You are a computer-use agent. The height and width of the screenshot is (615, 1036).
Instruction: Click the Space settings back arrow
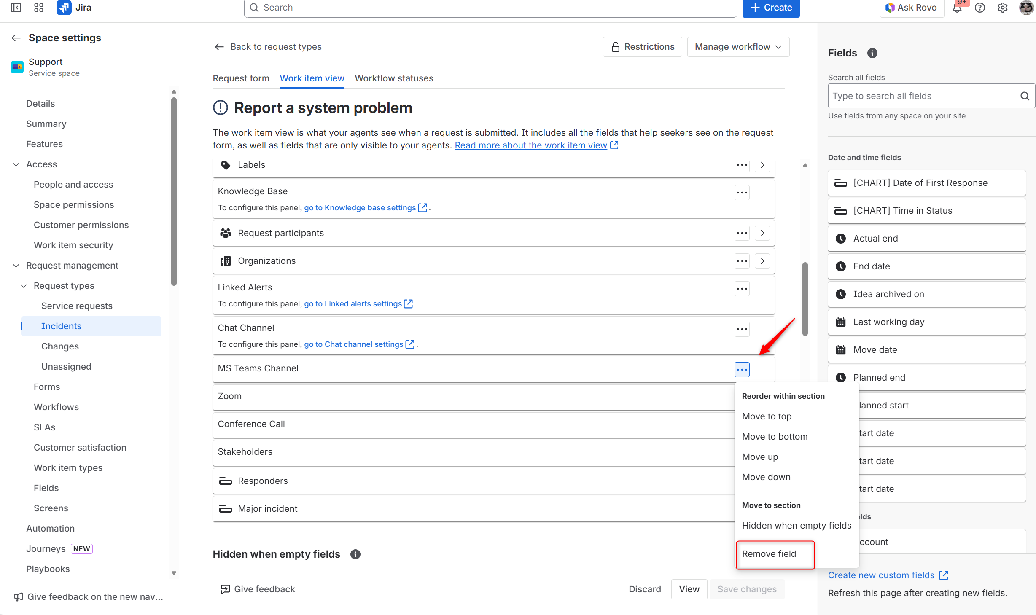pyautogui.click(x=16, y=38)
